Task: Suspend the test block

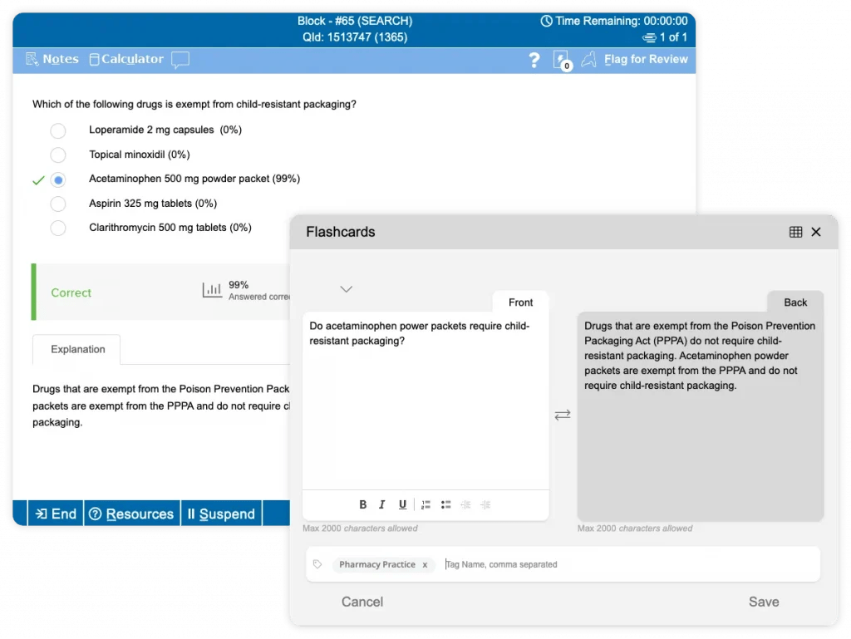Action: pyautogui.click(x=221, y=514)
